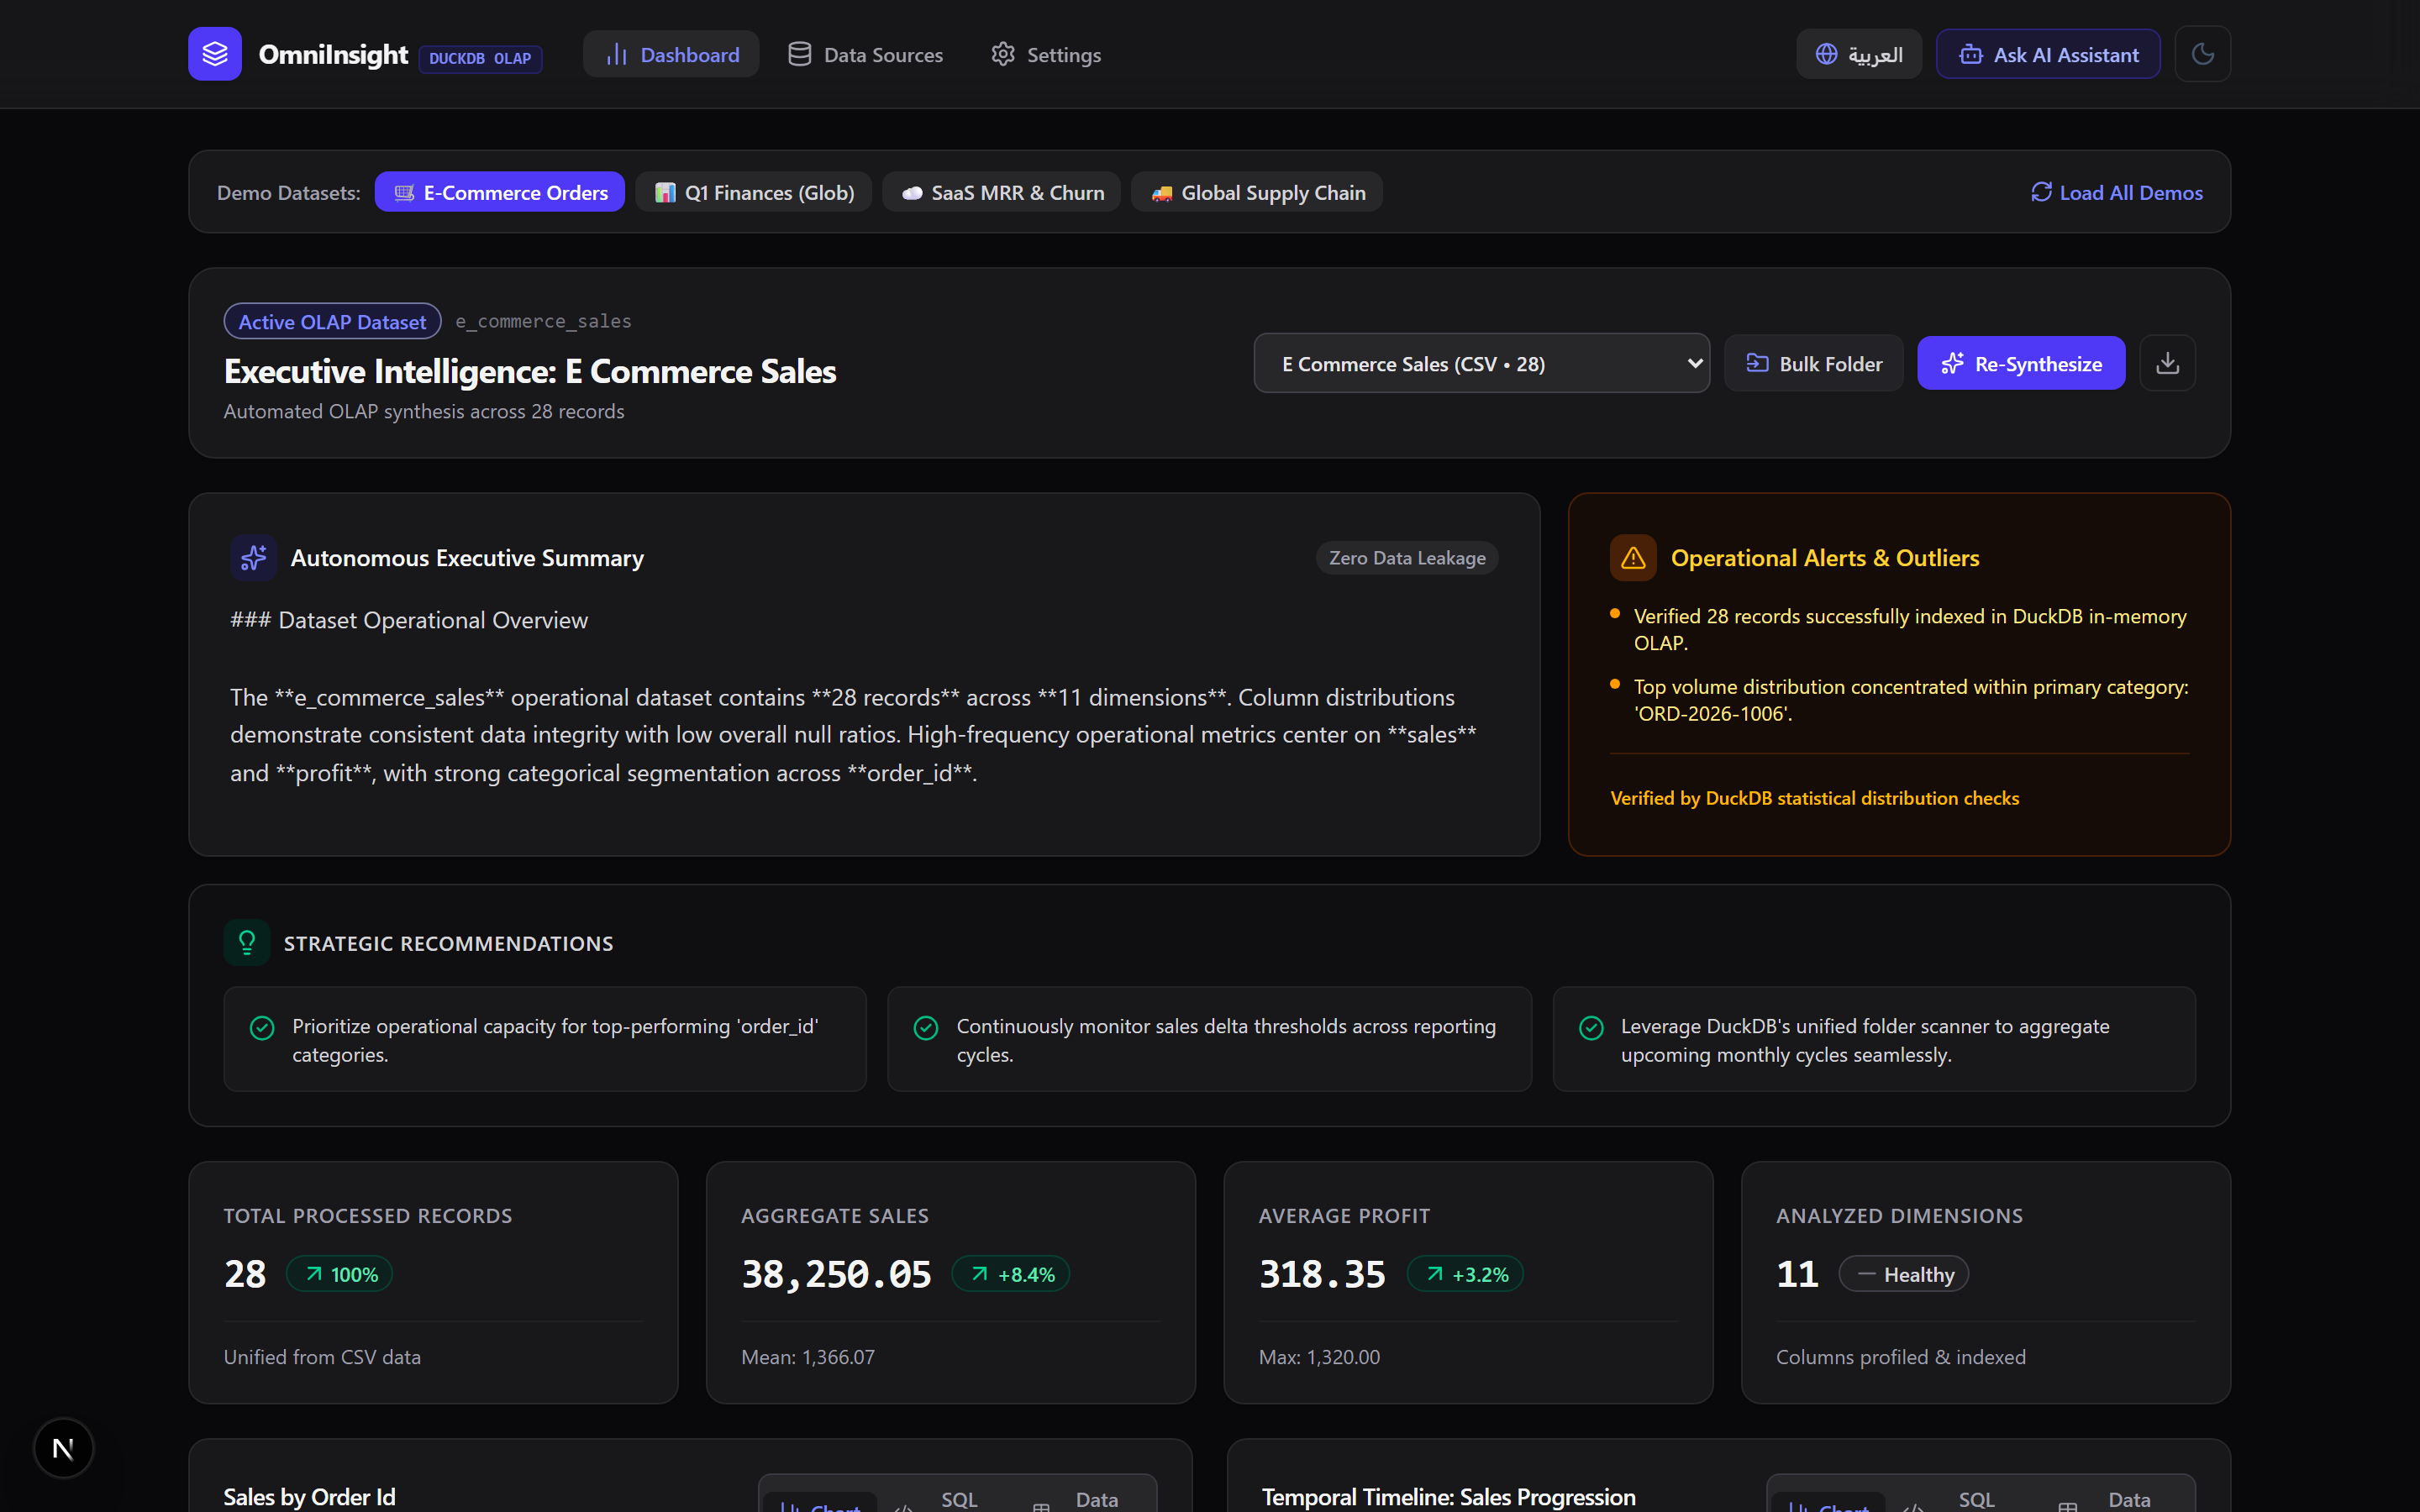The height and width of the screenshot is (1512, 2420).
Task: Open the Dashboard tab
Action: click(x=671, y=54)
